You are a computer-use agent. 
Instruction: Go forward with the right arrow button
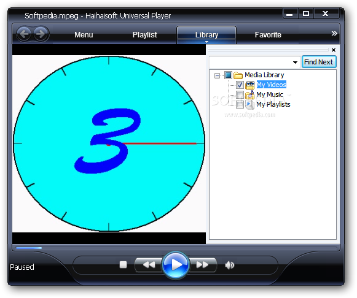[41, 34]
